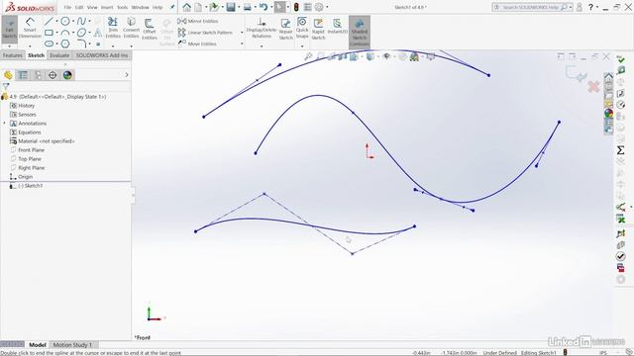The image size is (634, 356).
Task: Click the New document icon
Action: click(198, 7)
